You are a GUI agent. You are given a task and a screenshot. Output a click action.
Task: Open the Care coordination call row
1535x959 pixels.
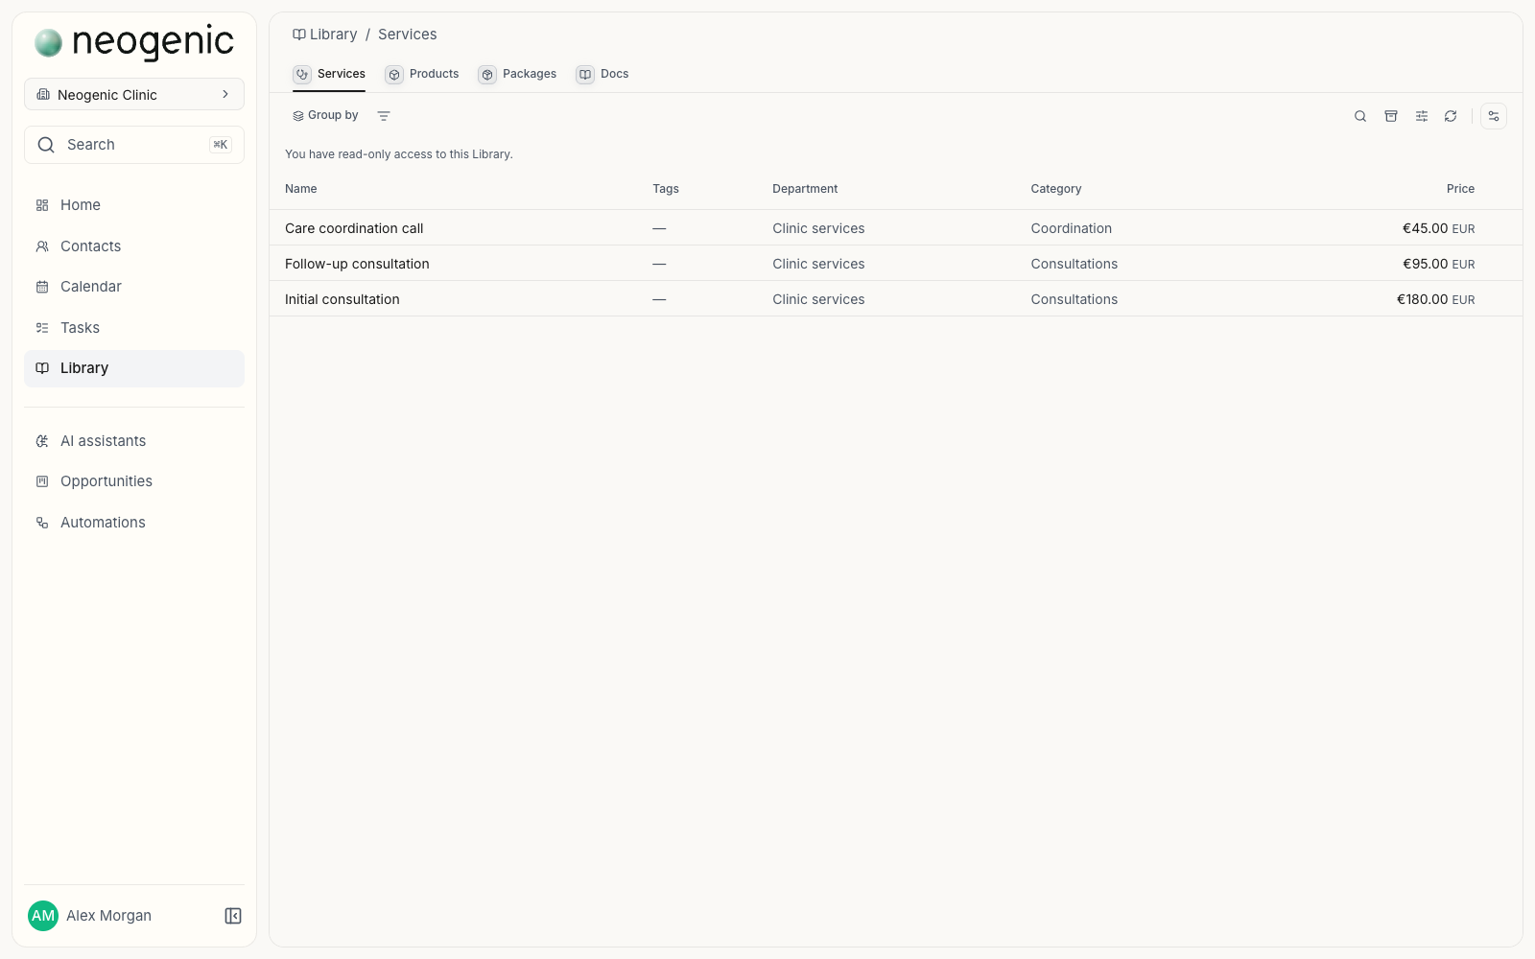coord(896,228)
